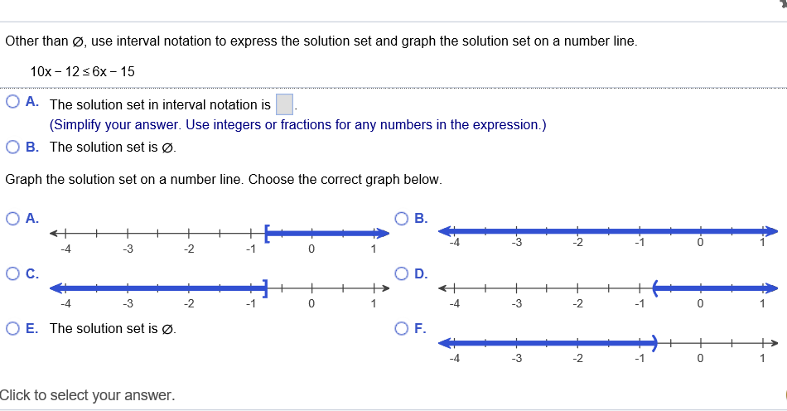Click number line graph F with right parenthesis
The width and height of the screenshot is (787, 411).
pos(608,349)
